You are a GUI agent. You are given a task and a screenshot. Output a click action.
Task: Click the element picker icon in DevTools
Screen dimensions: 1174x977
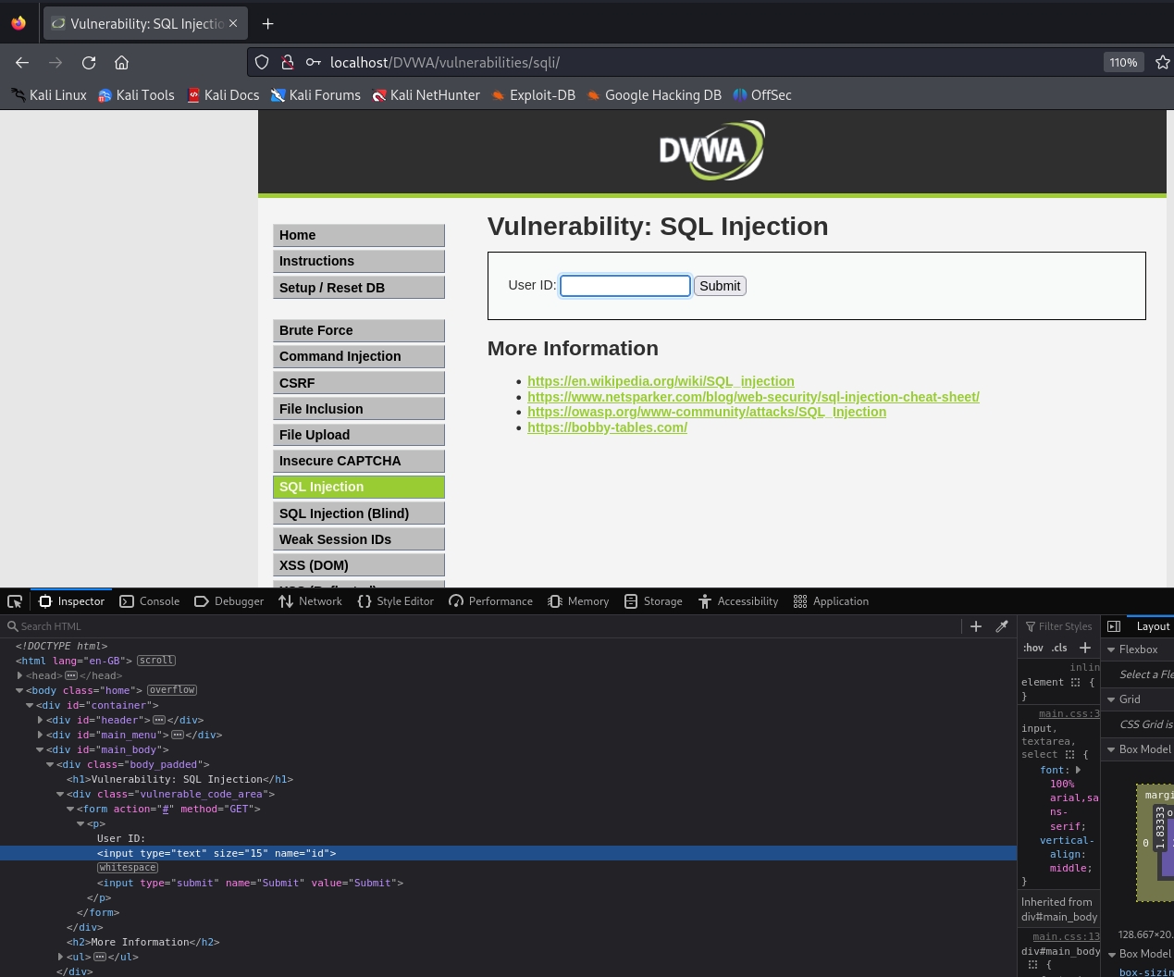pos(15,601)
